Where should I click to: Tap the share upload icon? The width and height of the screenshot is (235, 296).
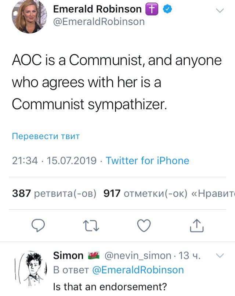[x=196, y=225]
